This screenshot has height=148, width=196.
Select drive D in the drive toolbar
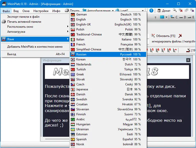(x=183, y=17)
